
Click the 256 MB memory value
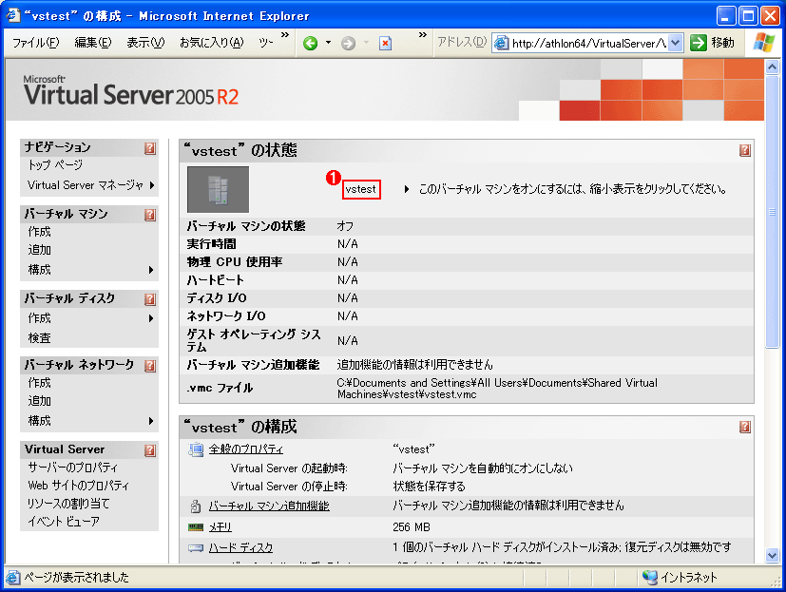(x=412, y=527)
